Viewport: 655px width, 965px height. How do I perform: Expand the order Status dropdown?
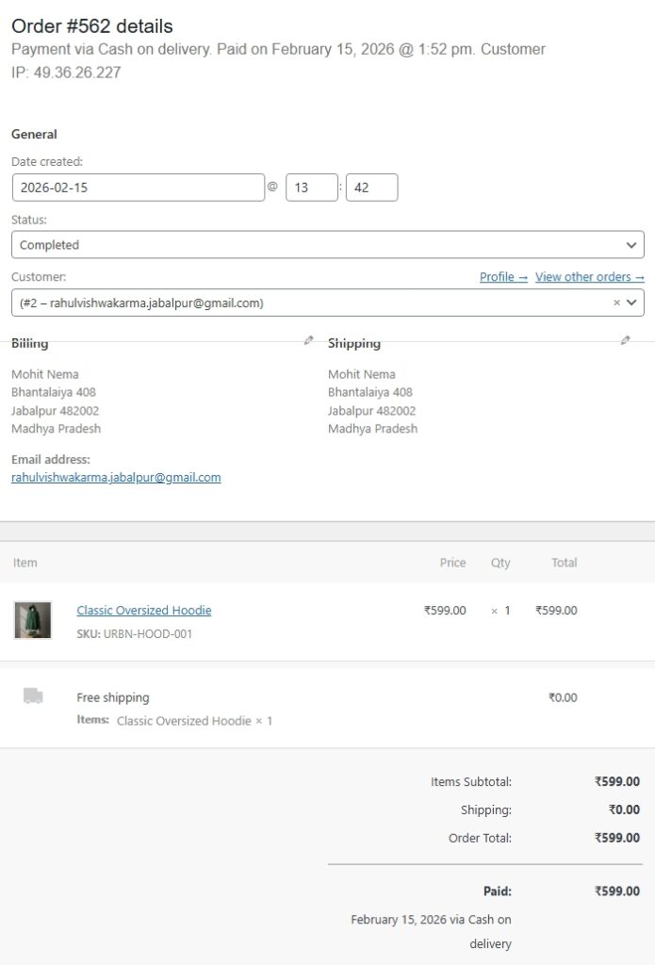coord(327,245)
